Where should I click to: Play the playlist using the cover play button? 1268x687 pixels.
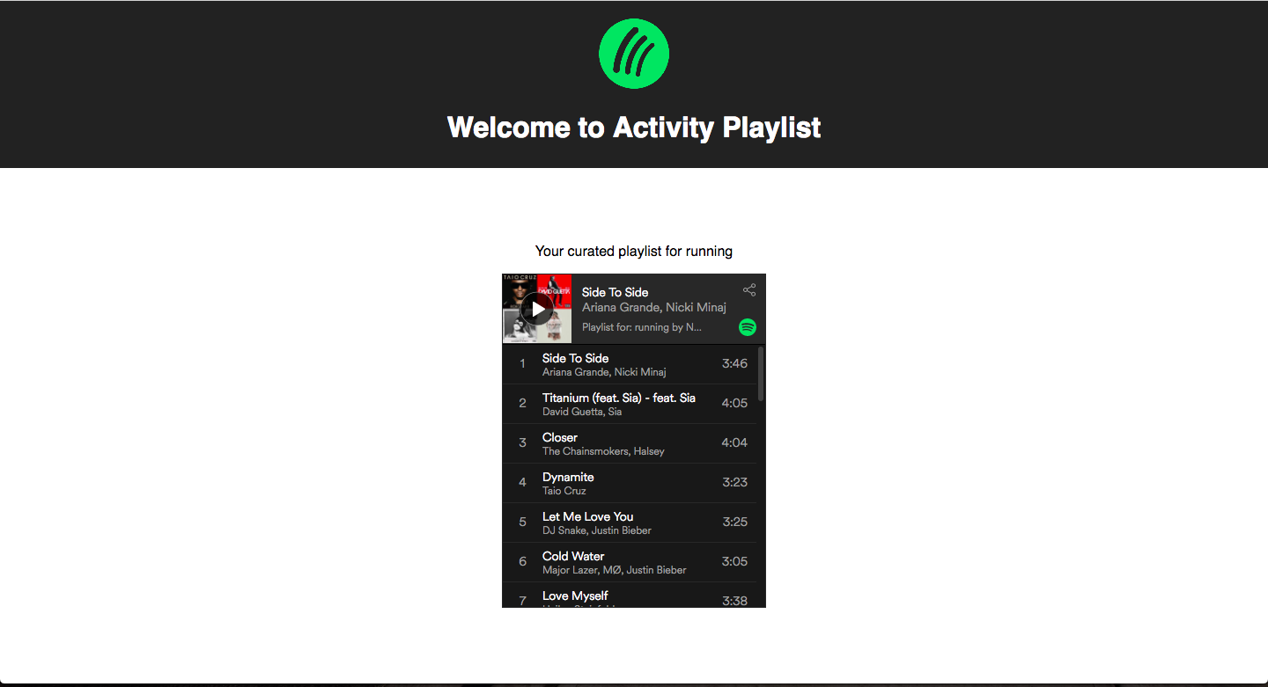coord(537,309)
